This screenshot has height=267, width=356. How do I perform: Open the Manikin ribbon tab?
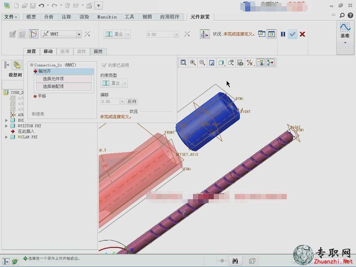point(107,17)
